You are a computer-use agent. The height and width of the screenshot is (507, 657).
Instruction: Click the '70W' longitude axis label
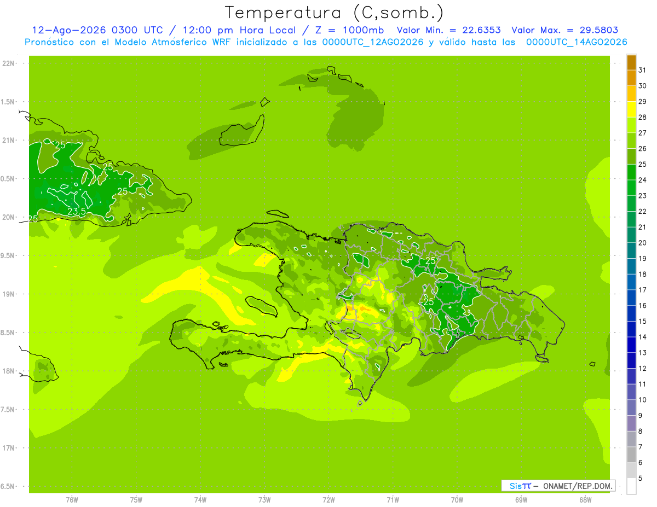pos(457,500)
